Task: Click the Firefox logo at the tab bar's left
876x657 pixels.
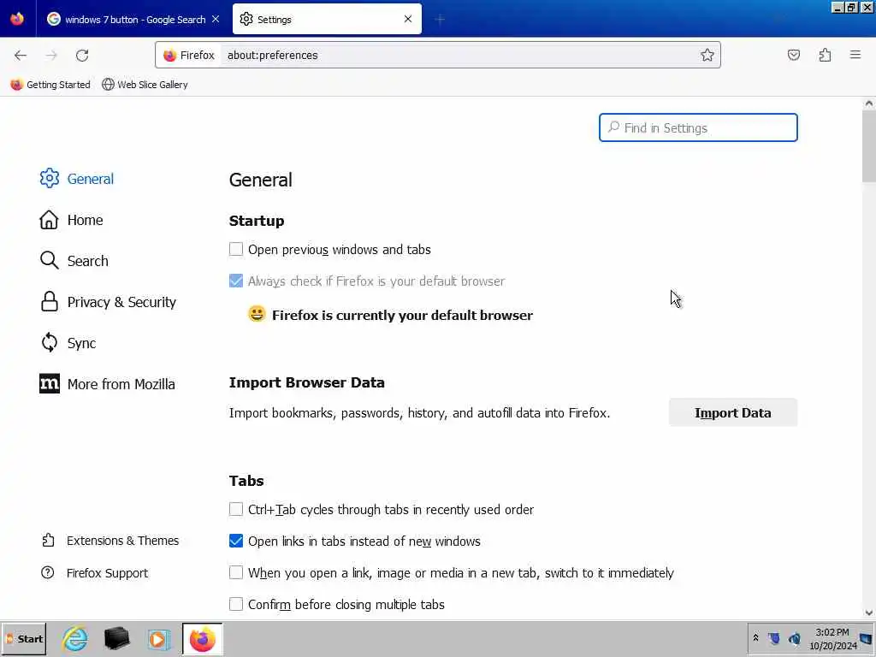Action: pos(17,19)
